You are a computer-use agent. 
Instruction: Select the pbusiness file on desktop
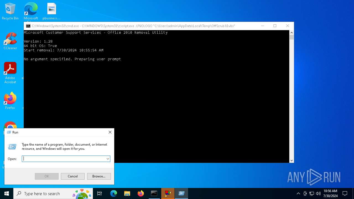click(x=51, y=12)
